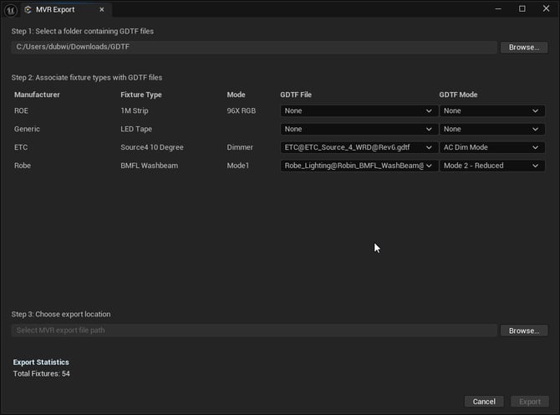The image size is (560, 415).
Task: Click the 96X RGB mode cell
Action: [241, 110]
